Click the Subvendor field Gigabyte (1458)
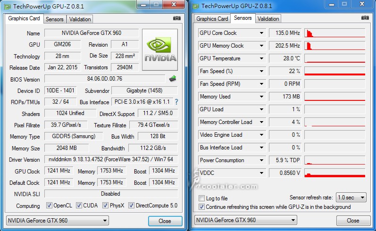The height and width of the screenshot is (231, 376). pyautogui.click(x=144, y=91)
